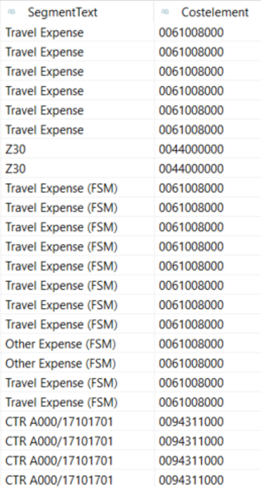Screen dimensions: 261x487
Task: Select Costelement value beside second Other Expense (FSM)
Action: (207, 363)
